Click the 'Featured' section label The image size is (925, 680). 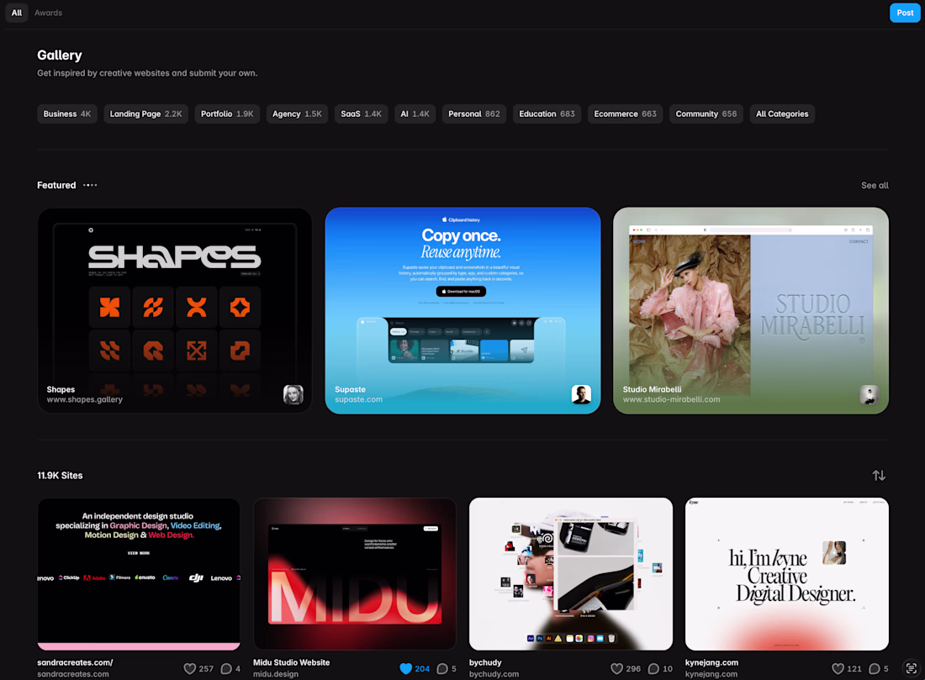[56, 185]
